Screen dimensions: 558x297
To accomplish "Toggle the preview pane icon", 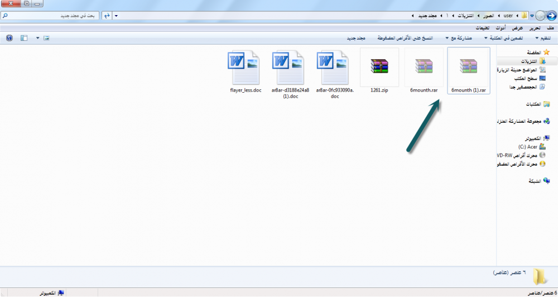I will click(23, 38).
